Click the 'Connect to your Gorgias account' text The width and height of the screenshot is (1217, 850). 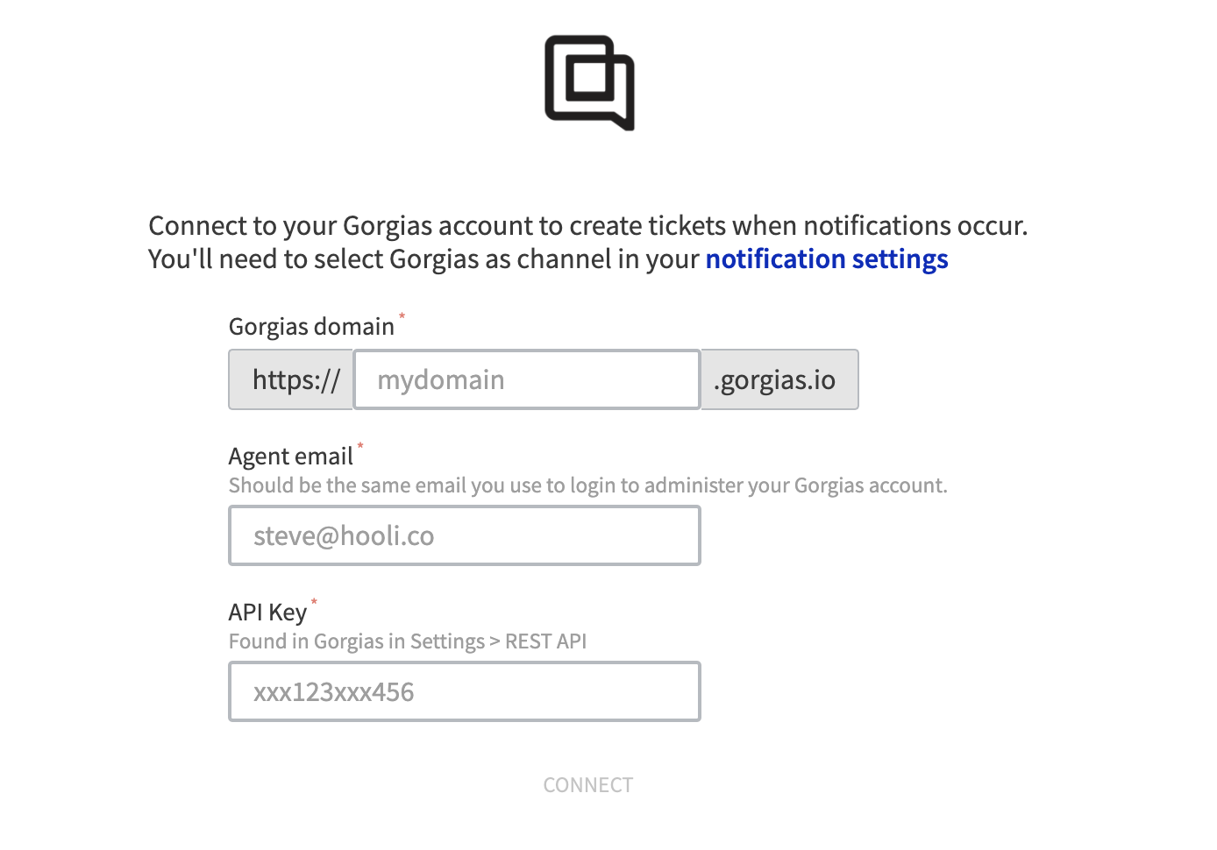587,226
